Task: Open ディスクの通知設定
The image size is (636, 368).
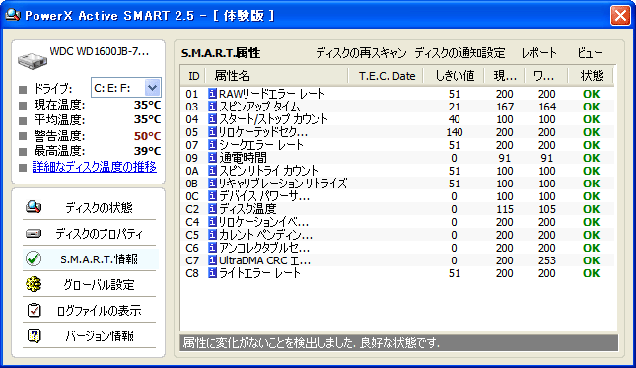Action: [459, 53]
